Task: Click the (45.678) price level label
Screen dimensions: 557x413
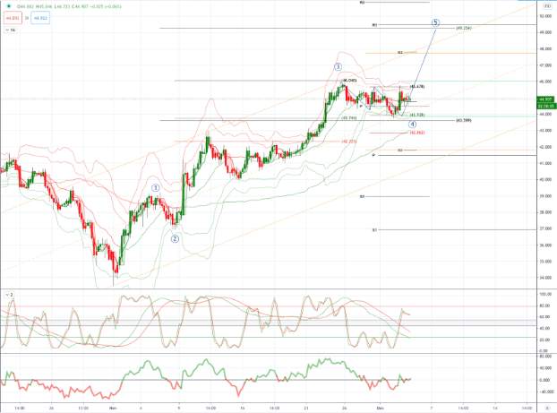Action: pos(417,86)
